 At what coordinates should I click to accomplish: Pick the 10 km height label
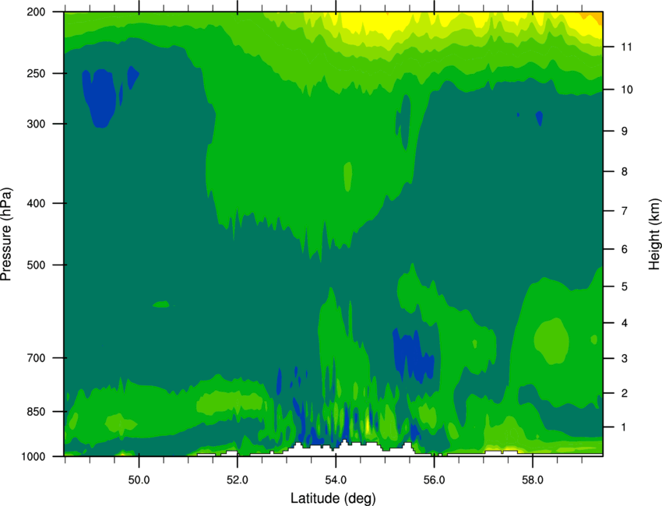(x=627, y=90)
